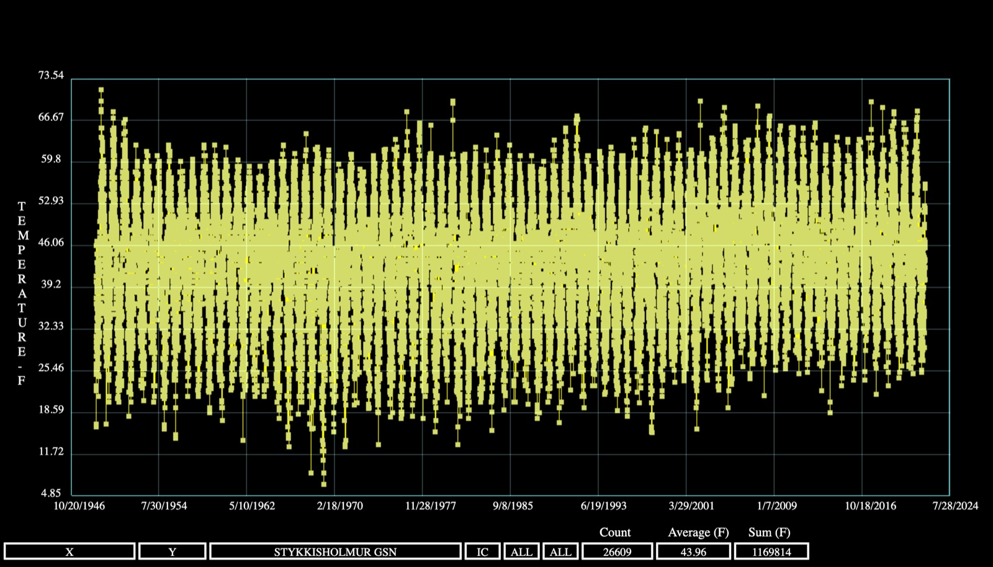The width and height of the screenshot is (993, 567).
Task: Click the vertical TEMPERATURE - F axis title
Action: [22, 293]
